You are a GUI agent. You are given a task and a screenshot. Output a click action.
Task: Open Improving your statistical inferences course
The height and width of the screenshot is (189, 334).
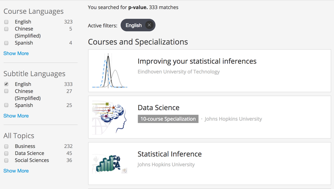(197, 61)
